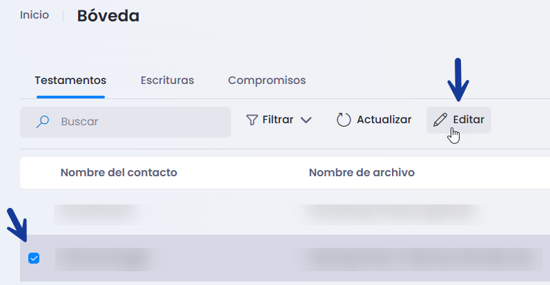The height and width of the screenshot is (285, 550).
Task: Select the Testamentos tab
Action: [x=70, y=81]
